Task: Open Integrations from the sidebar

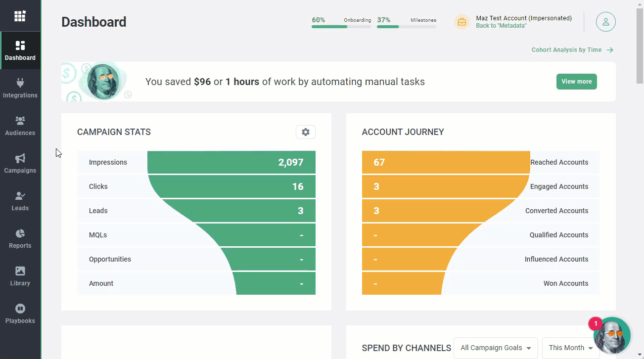Action: pyautogui.click(x=20, y=88)
